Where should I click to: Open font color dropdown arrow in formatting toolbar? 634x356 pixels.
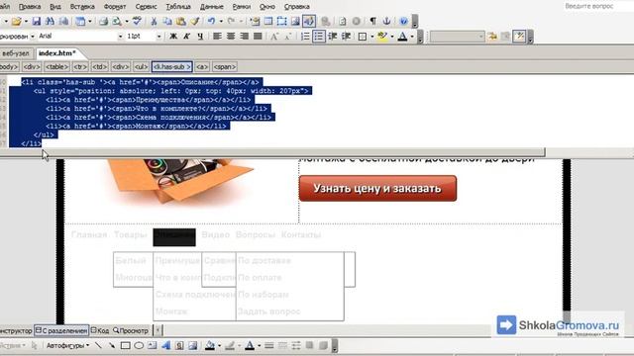coord(412,37)
